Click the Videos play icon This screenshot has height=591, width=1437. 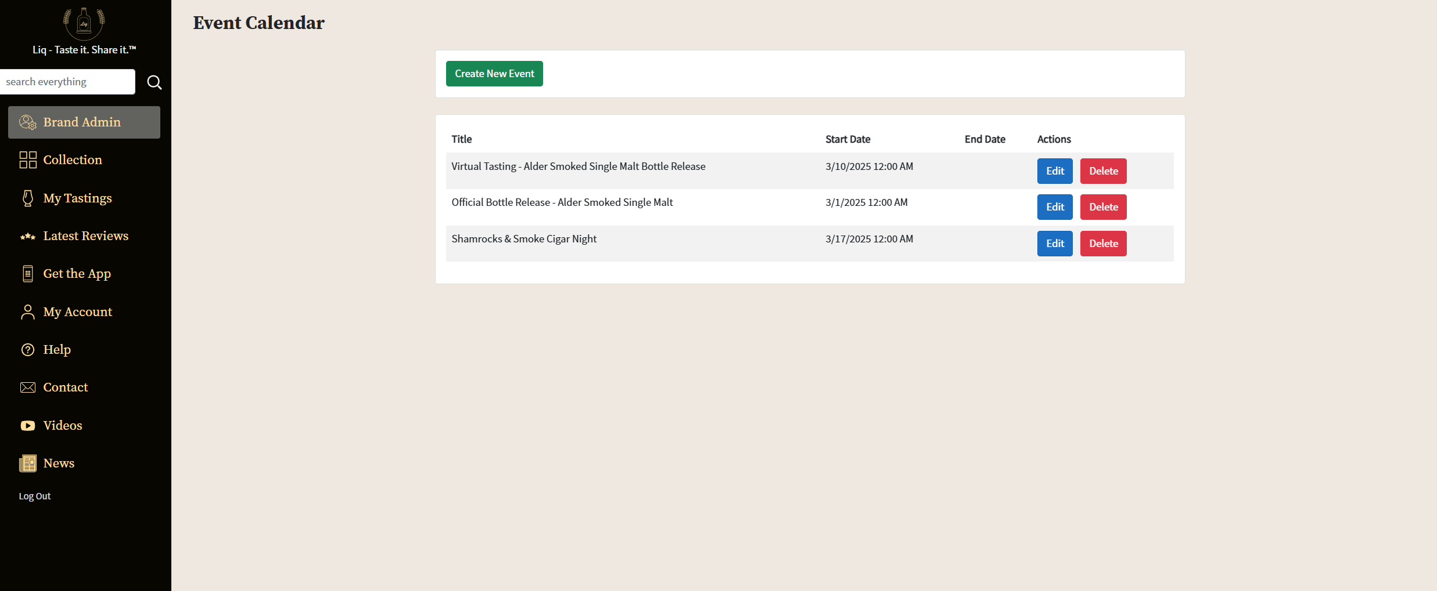[28, 426]
